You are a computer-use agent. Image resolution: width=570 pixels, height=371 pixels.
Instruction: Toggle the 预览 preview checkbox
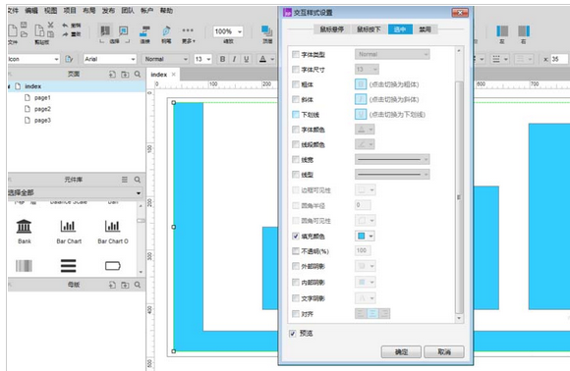point(293,334)
